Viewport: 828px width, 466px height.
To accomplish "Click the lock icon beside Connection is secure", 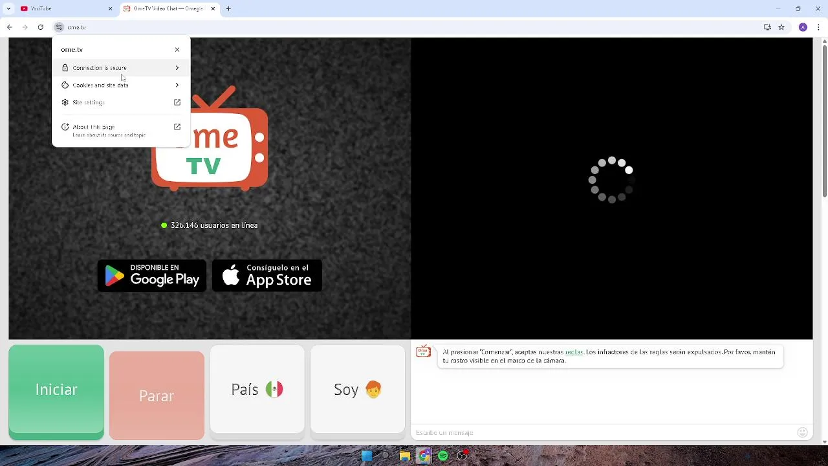I will tap(65, 68).
